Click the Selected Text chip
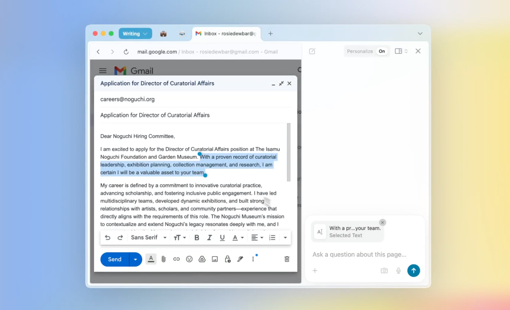510x310 pixels. point(347,232)
